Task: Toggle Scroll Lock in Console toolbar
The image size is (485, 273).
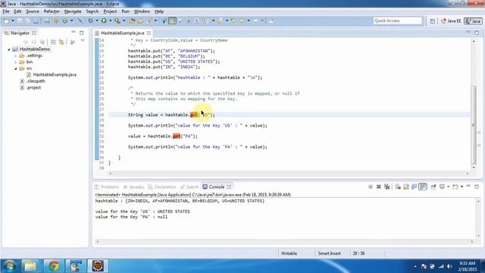Action: pyautogui.click(x=406, y=187)
